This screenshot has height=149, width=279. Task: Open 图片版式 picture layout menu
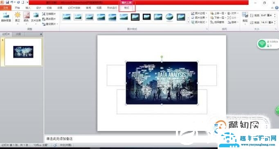[199, 22]
